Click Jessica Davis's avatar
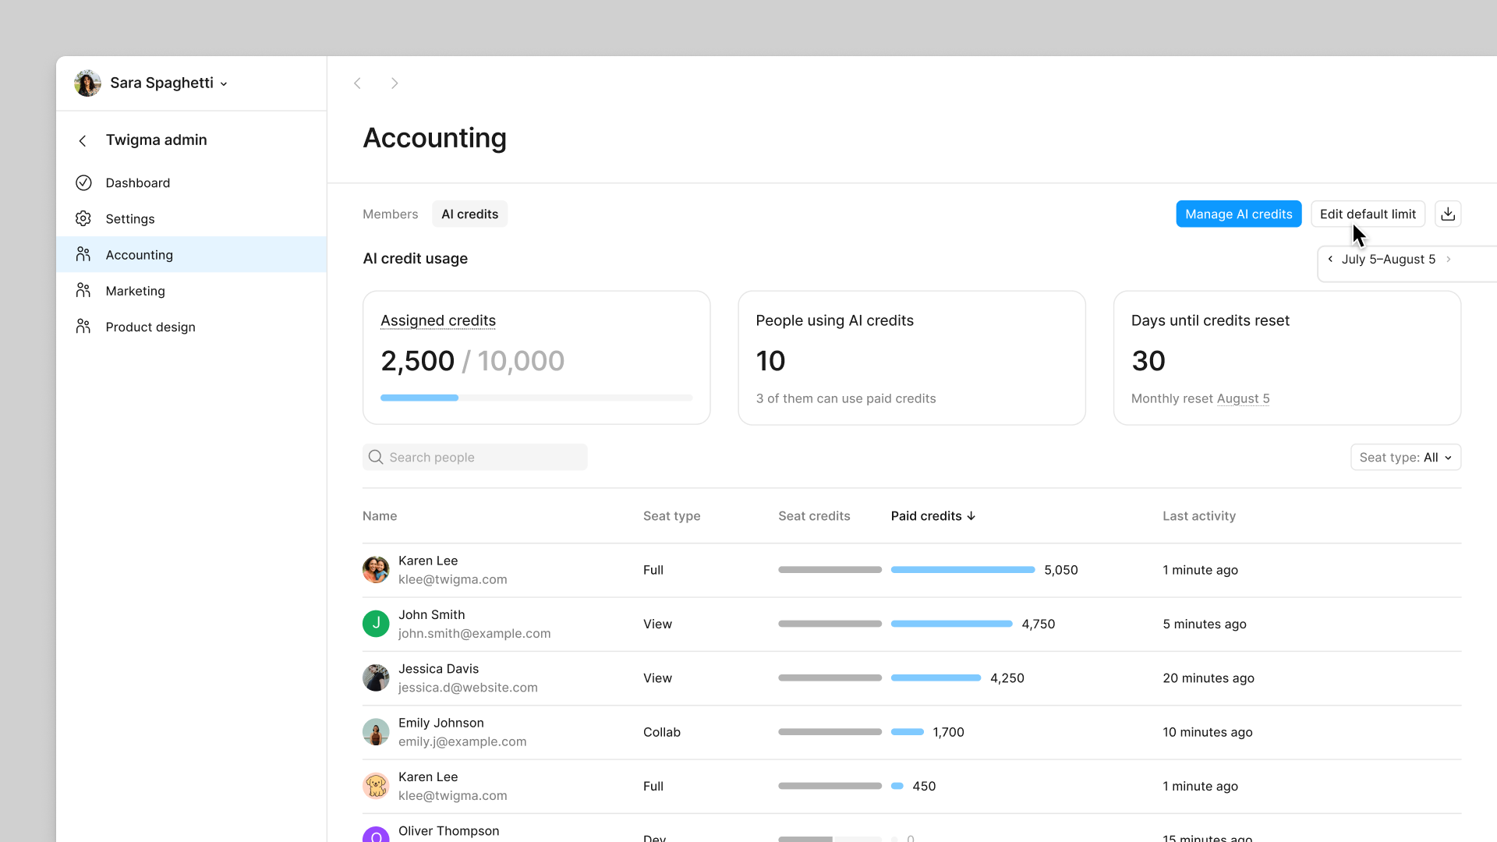The image size is (1497, 842). [376, 677]
